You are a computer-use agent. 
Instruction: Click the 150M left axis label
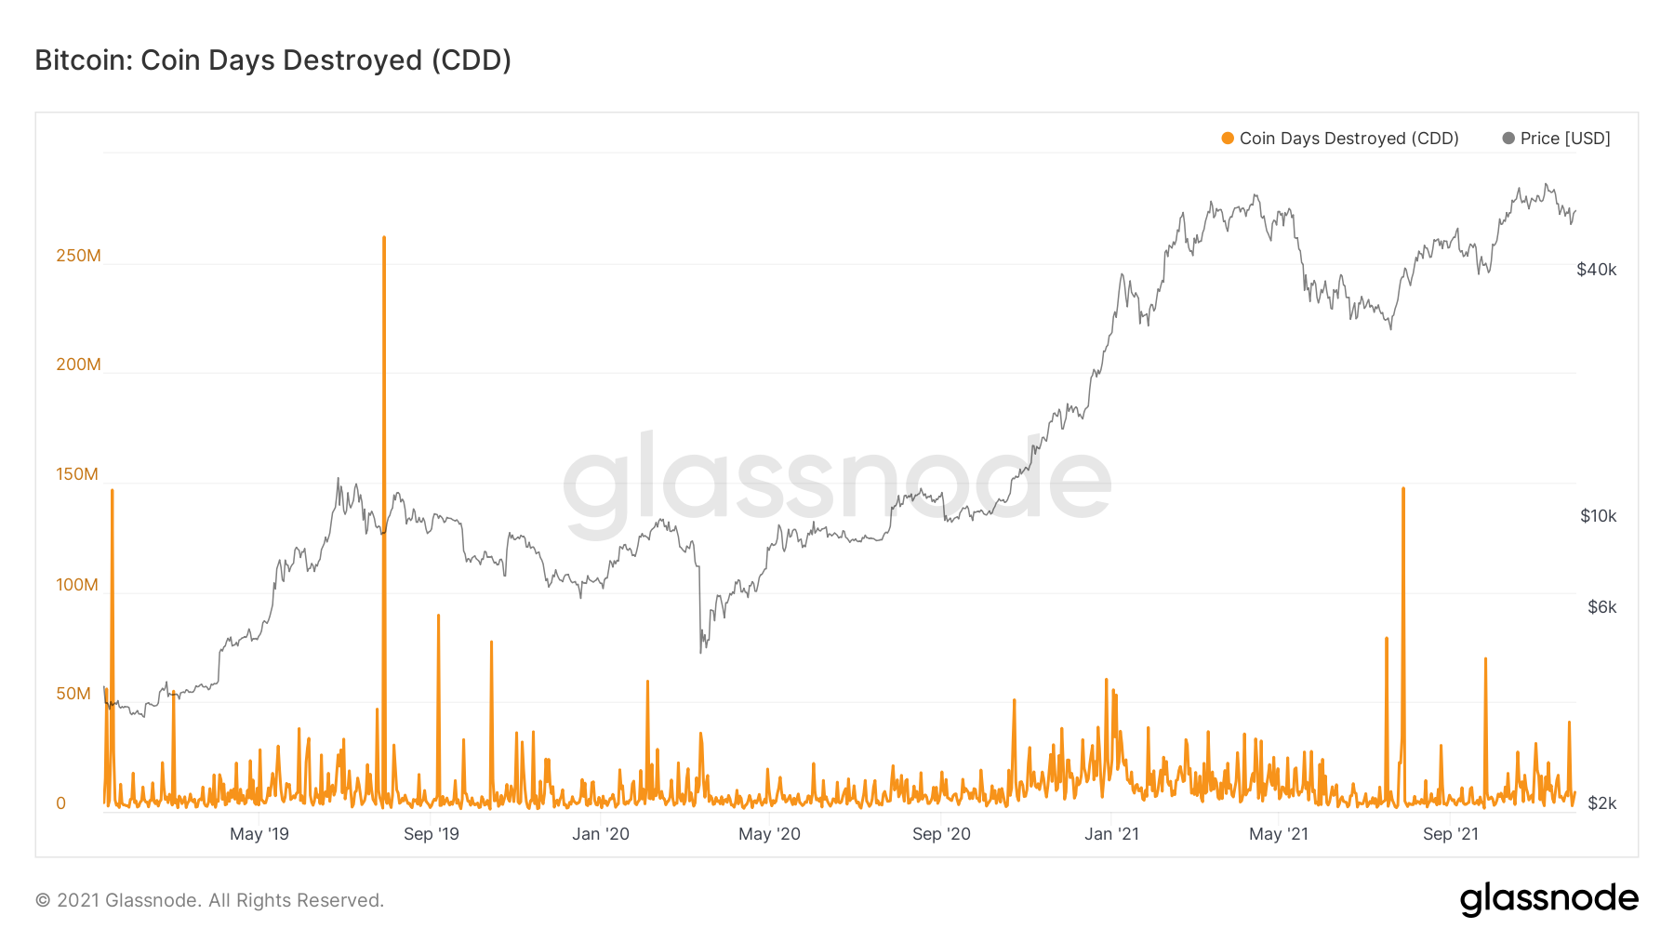[77, 474]
